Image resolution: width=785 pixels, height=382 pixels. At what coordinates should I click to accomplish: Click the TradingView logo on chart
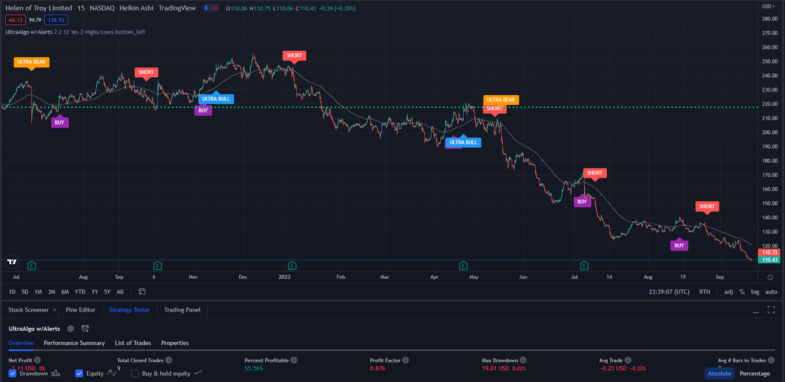[x=12, y=262]
